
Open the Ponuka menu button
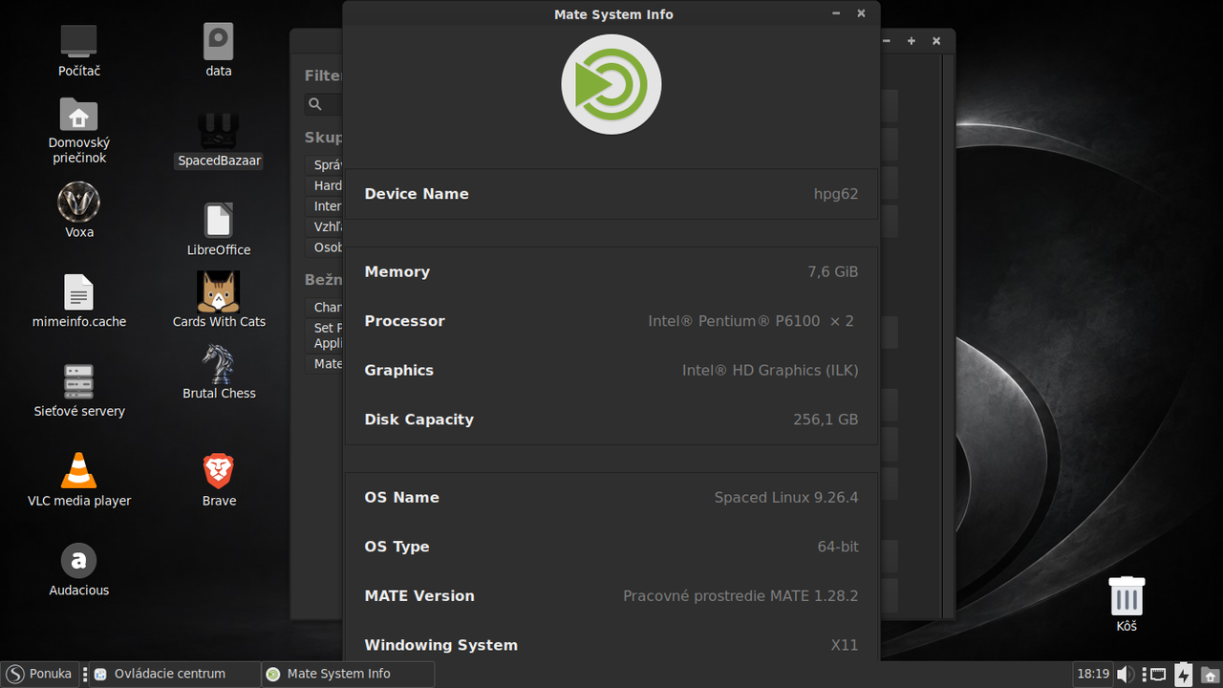(40, 674)
